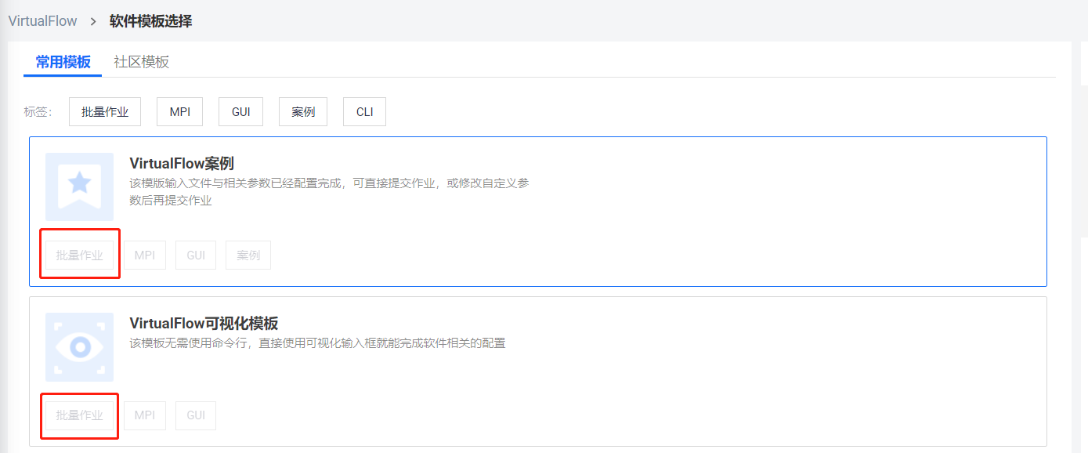The image size is (1088, 453).
Task: Filter by the GUI tag in the tag filter row
Action: [240, 111]
